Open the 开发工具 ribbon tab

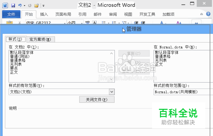147,14
